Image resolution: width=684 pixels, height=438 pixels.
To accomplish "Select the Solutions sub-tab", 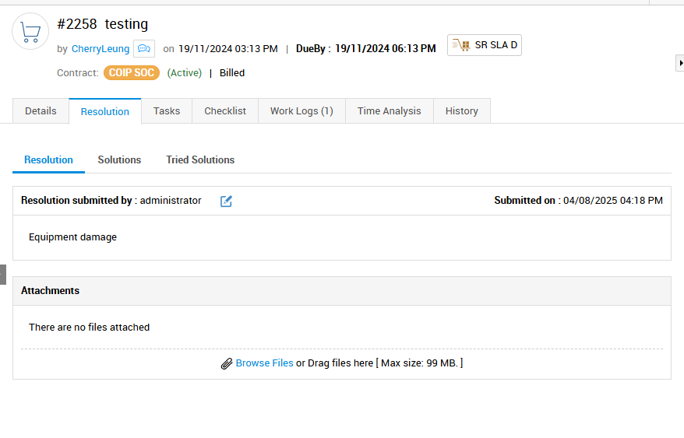I will (119, 160).
